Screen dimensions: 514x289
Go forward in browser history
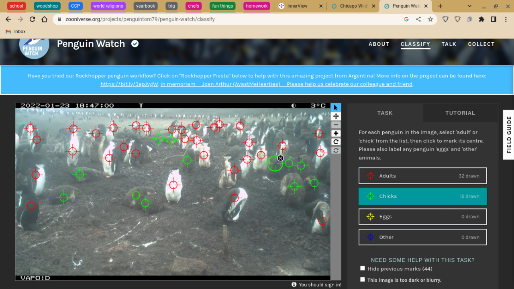(x=20, y=19)
